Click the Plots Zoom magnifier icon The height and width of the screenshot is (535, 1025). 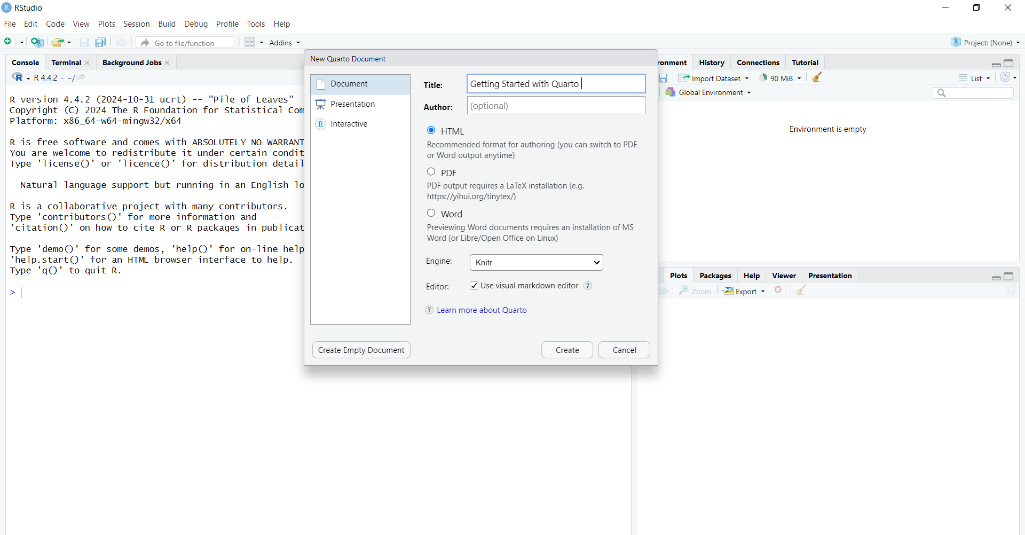(684, 290)
